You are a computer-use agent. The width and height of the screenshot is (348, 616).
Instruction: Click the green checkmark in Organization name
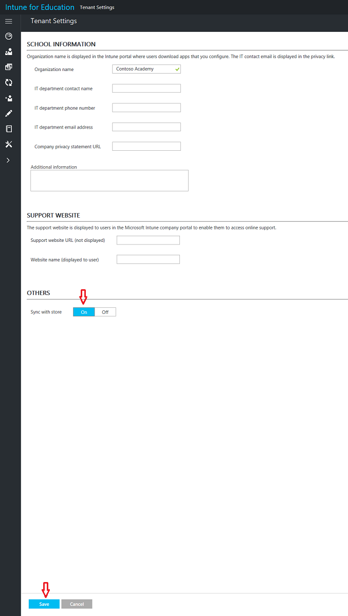177,69
